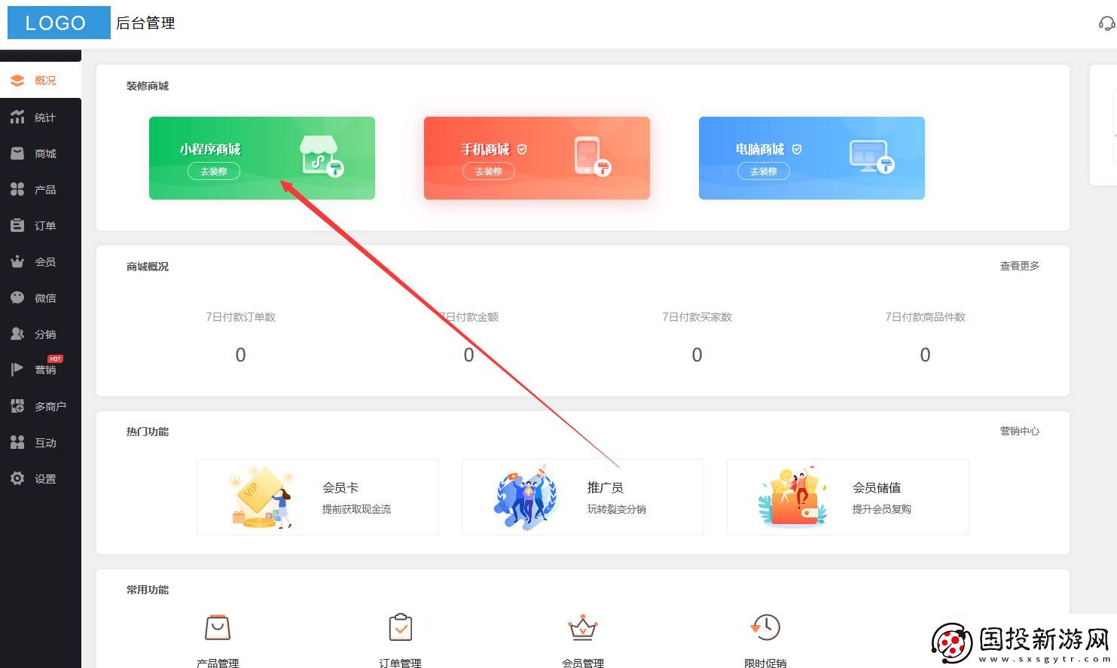Click 去装修 on 电脑商城 card

pos(764,171)
